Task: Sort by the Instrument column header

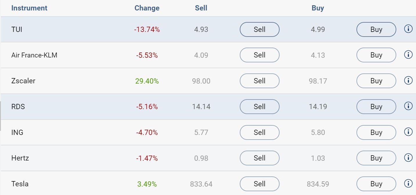Action: click(29, 8)
